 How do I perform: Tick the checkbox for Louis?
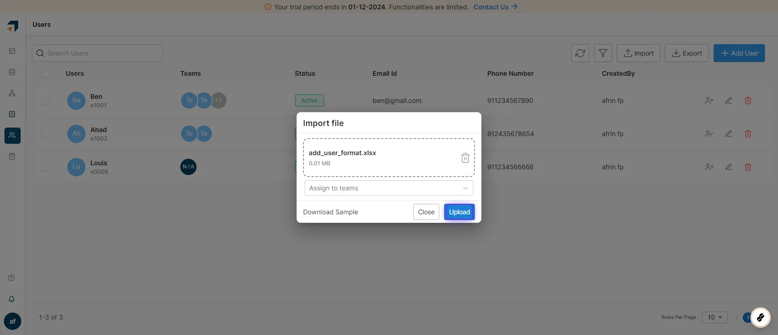click(x=46, y=167)
